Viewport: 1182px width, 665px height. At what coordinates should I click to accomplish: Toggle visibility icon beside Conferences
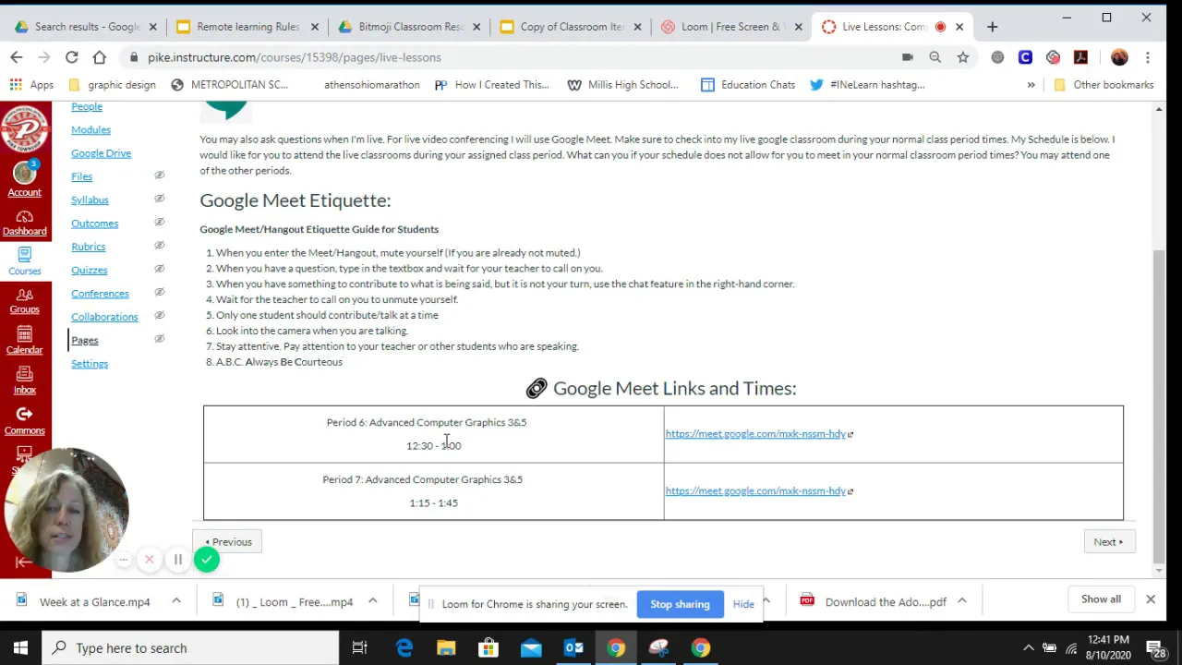(x=159, y=292)
